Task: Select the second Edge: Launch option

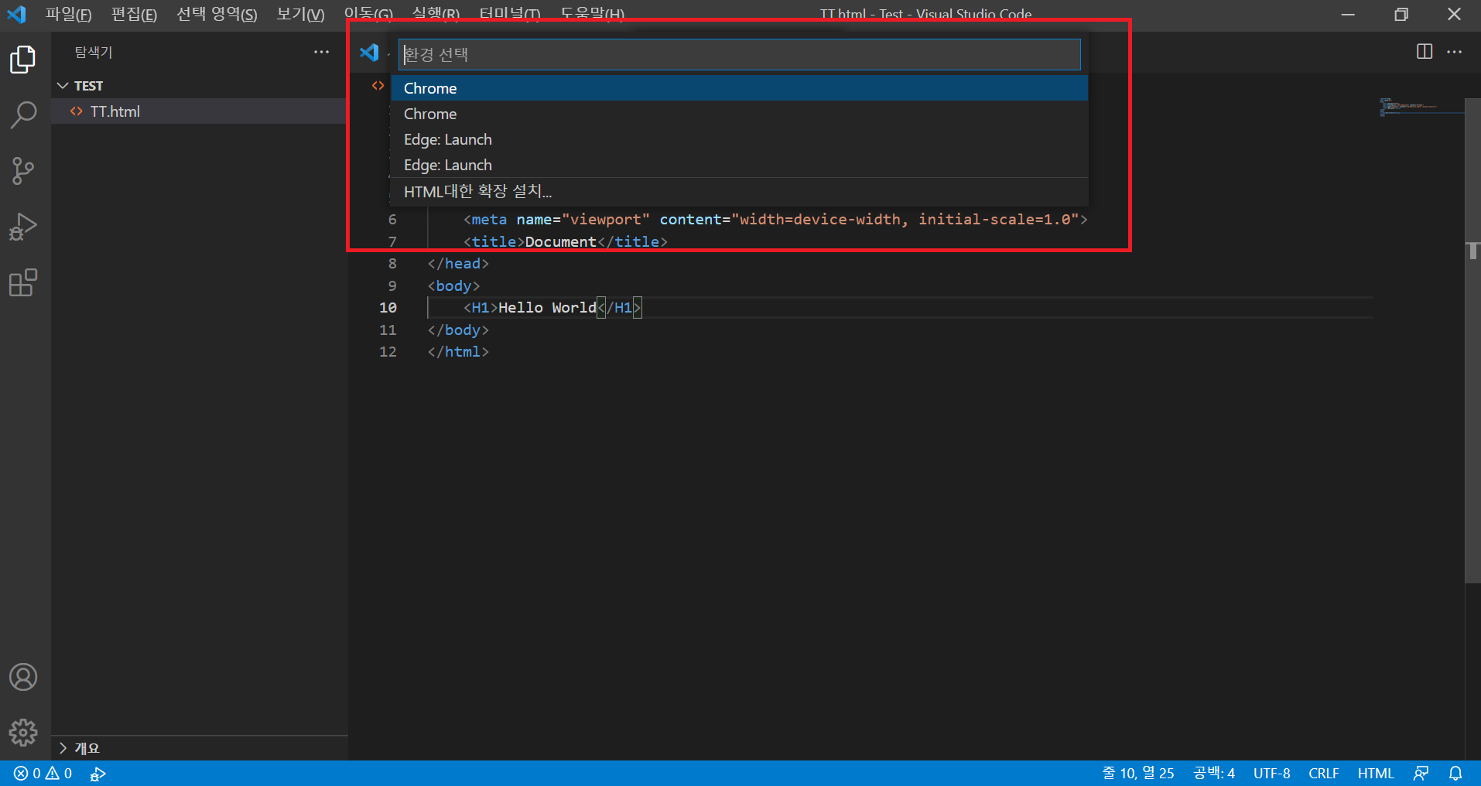Action: pos(740,165)
